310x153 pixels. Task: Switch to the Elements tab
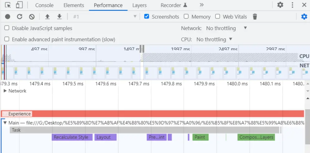(x=74, y=5)
